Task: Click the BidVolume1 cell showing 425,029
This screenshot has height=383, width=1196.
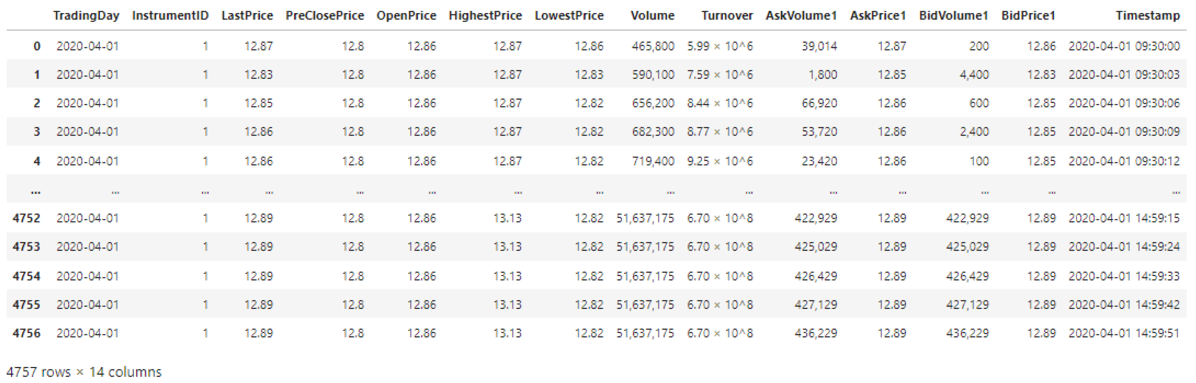Action: (x=967, y=247)
